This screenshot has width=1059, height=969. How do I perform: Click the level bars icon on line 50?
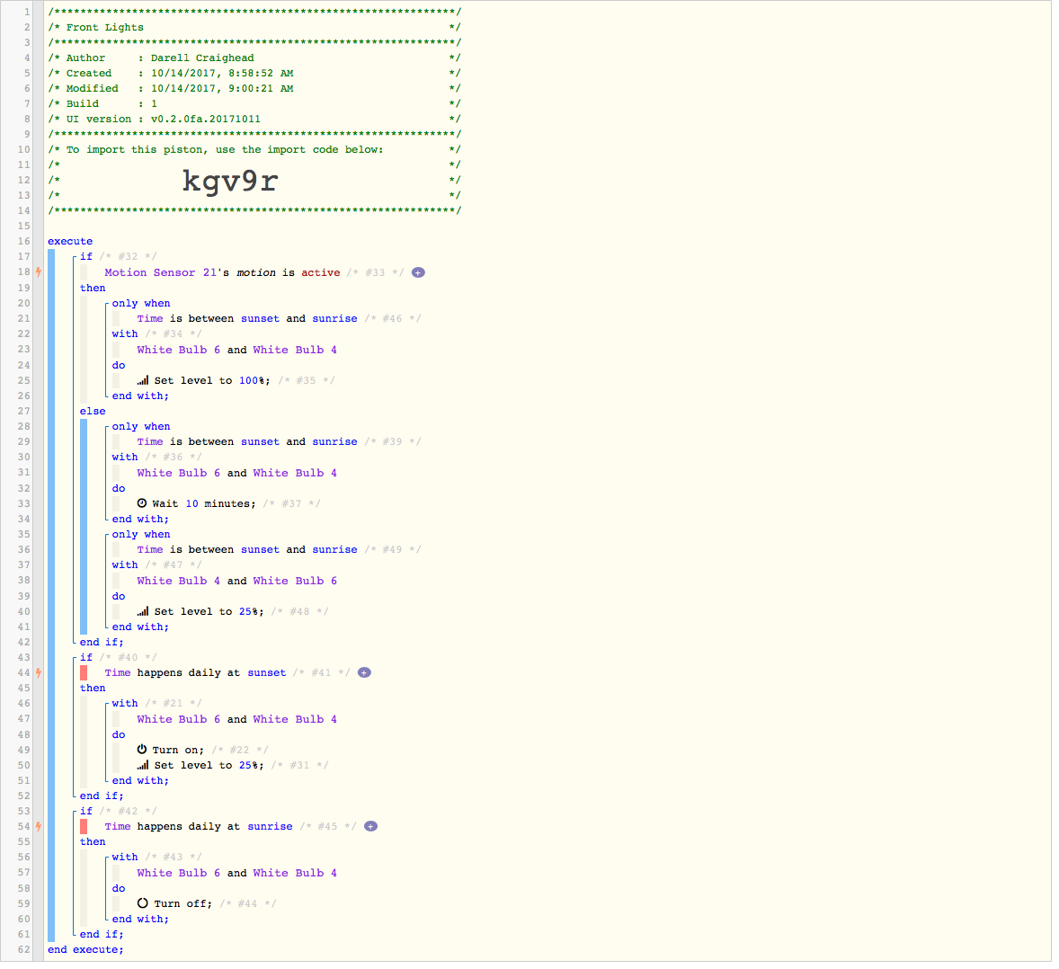pos(143,766)
